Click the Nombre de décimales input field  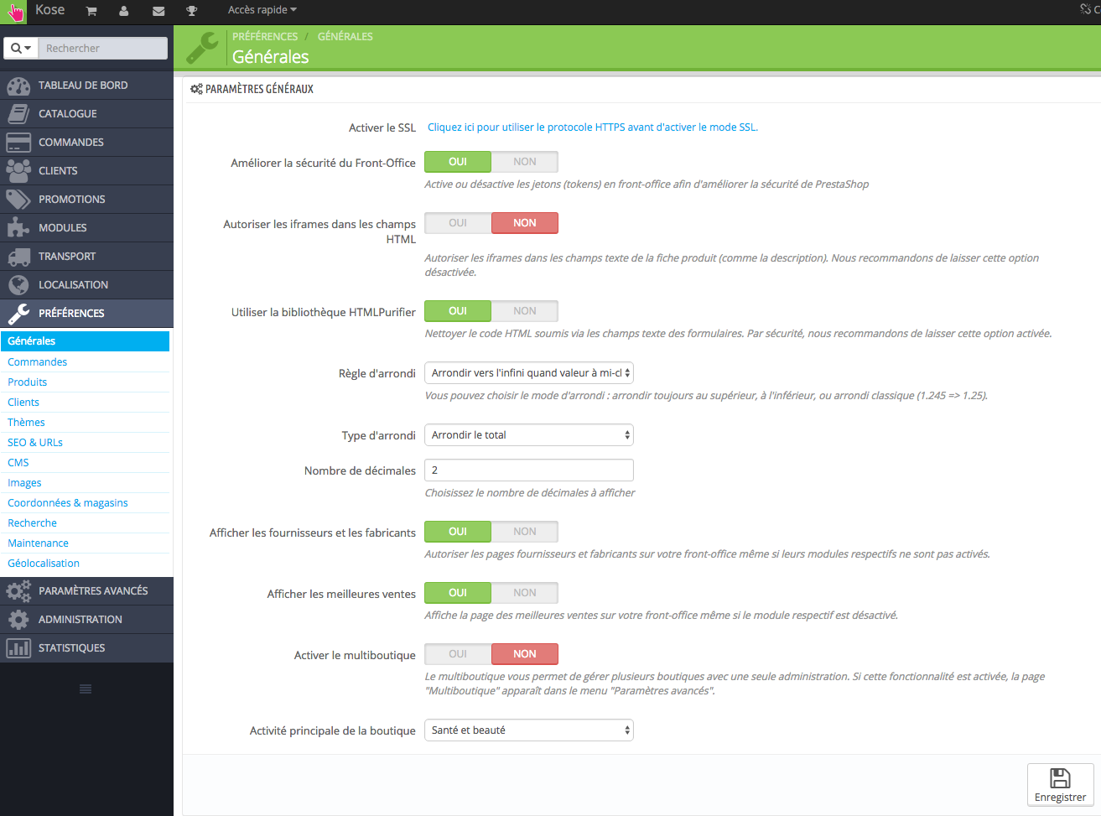529,470
